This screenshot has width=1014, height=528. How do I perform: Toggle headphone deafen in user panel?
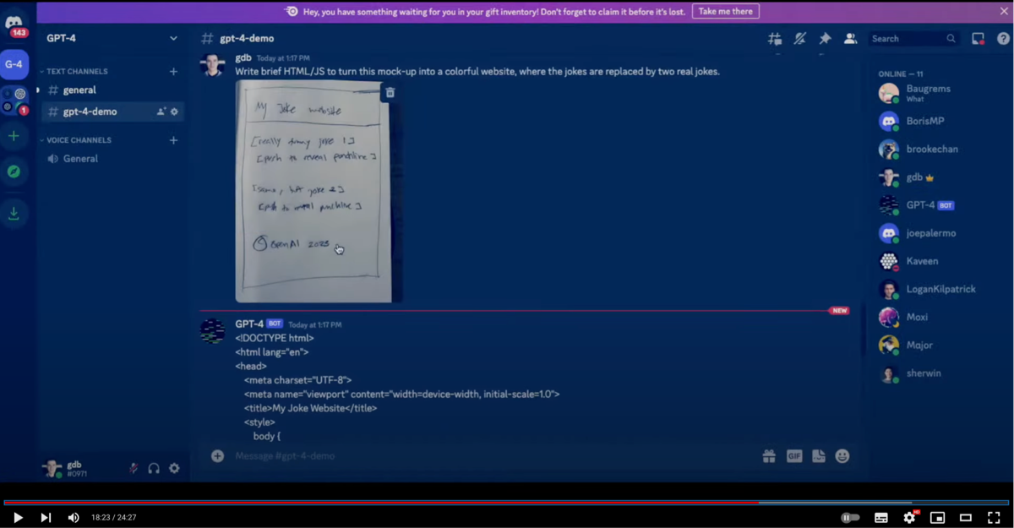(x=154, y=468)
